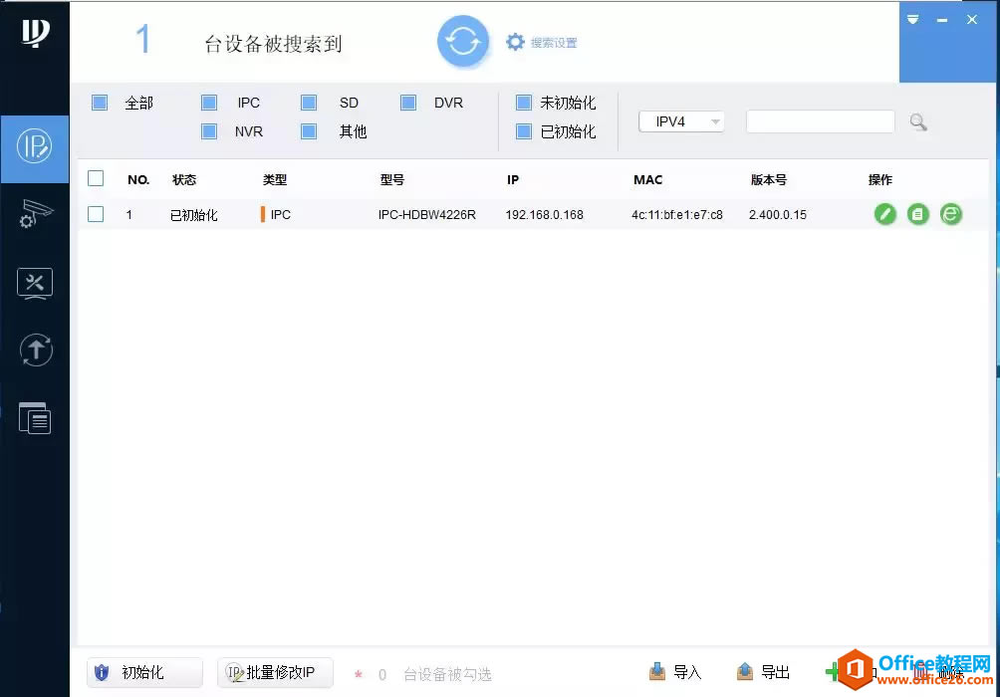Viewport: 1000px width, 697px height.
Task: Sort by the 型号 column header
Action: pyautogui.click(x=392, y=180)
